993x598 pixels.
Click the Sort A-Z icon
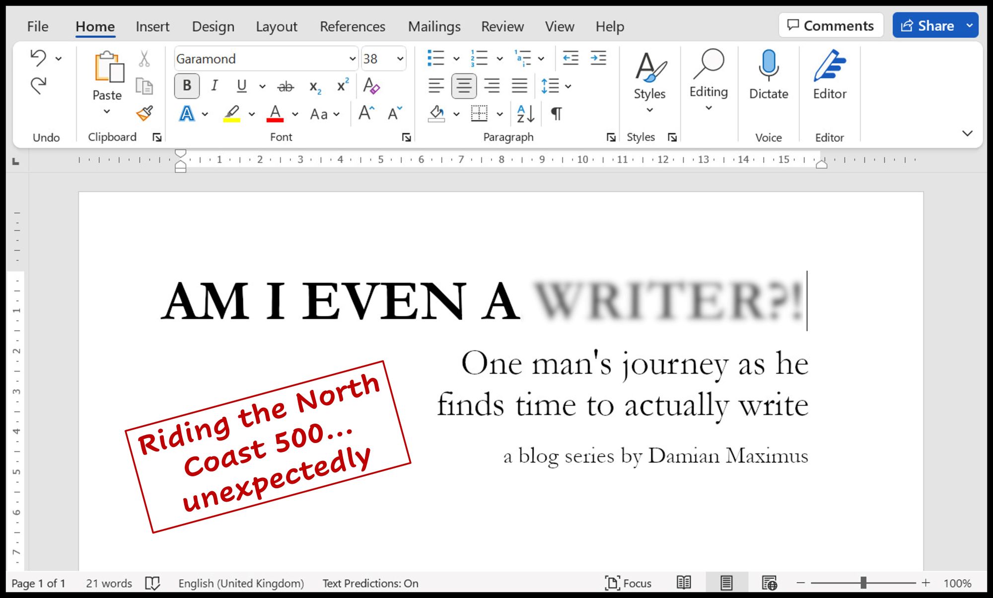point(525,114)
